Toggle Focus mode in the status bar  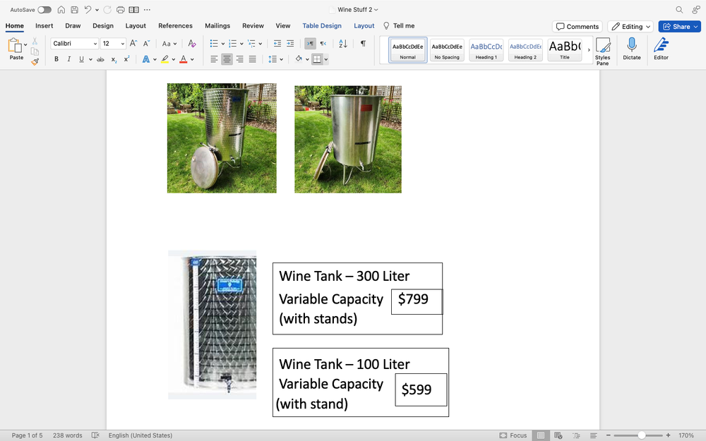click(x=513, y=435)
